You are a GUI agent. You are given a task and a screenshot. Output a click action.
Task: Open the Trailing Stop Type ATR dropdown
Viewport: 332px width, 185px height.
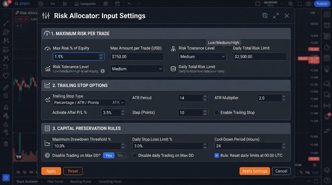pyautogui.click(x=89, y=102)
